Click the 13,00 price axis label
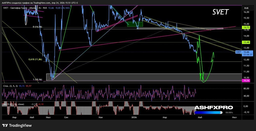The image size is (256, 131). tap(246, 48)
